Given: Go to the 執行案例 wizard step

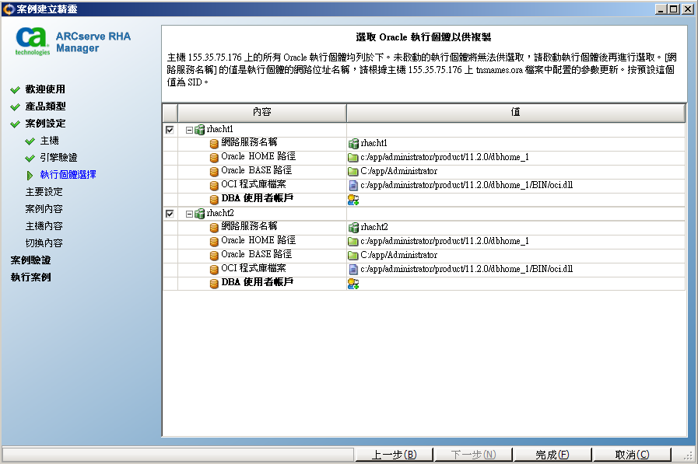Looking at the screenshot, I should 30,277.
